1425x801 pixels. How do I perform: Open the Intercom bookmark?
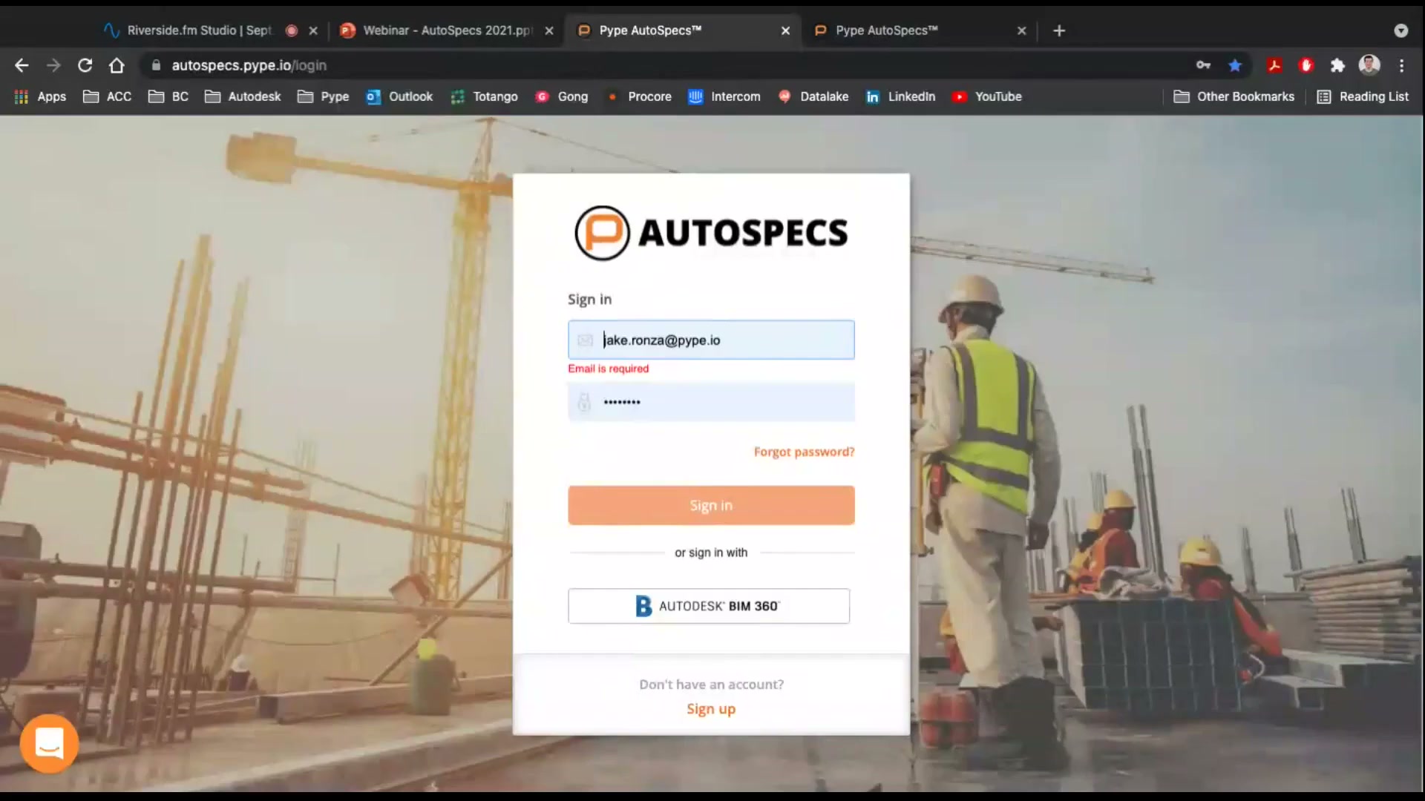pyautogui.click(x=724, y=96)
